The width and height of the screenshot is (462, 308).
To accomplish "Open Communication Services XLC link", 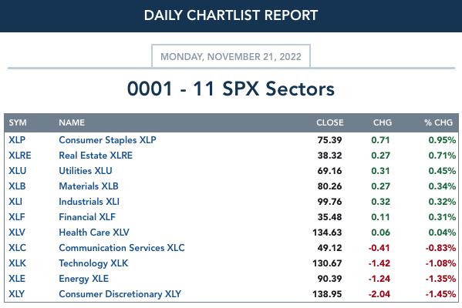I will point(122,248).
